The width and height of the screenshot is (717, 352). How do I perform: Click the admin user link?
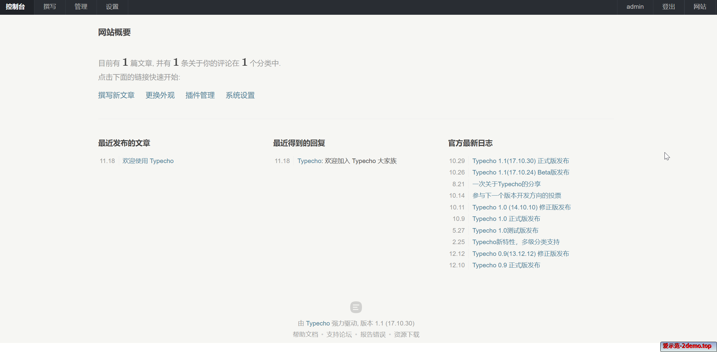pyautogui.click(x=635, y=7)
